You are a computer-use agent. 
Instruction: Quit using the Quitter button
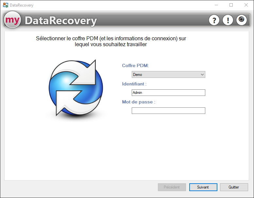pyautogui.click(x=234, y=187)
